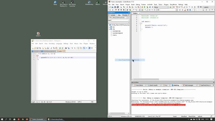Click the Windows Start button
The height and width of the screenshot is (121, 215).
[x=2, y=119]
